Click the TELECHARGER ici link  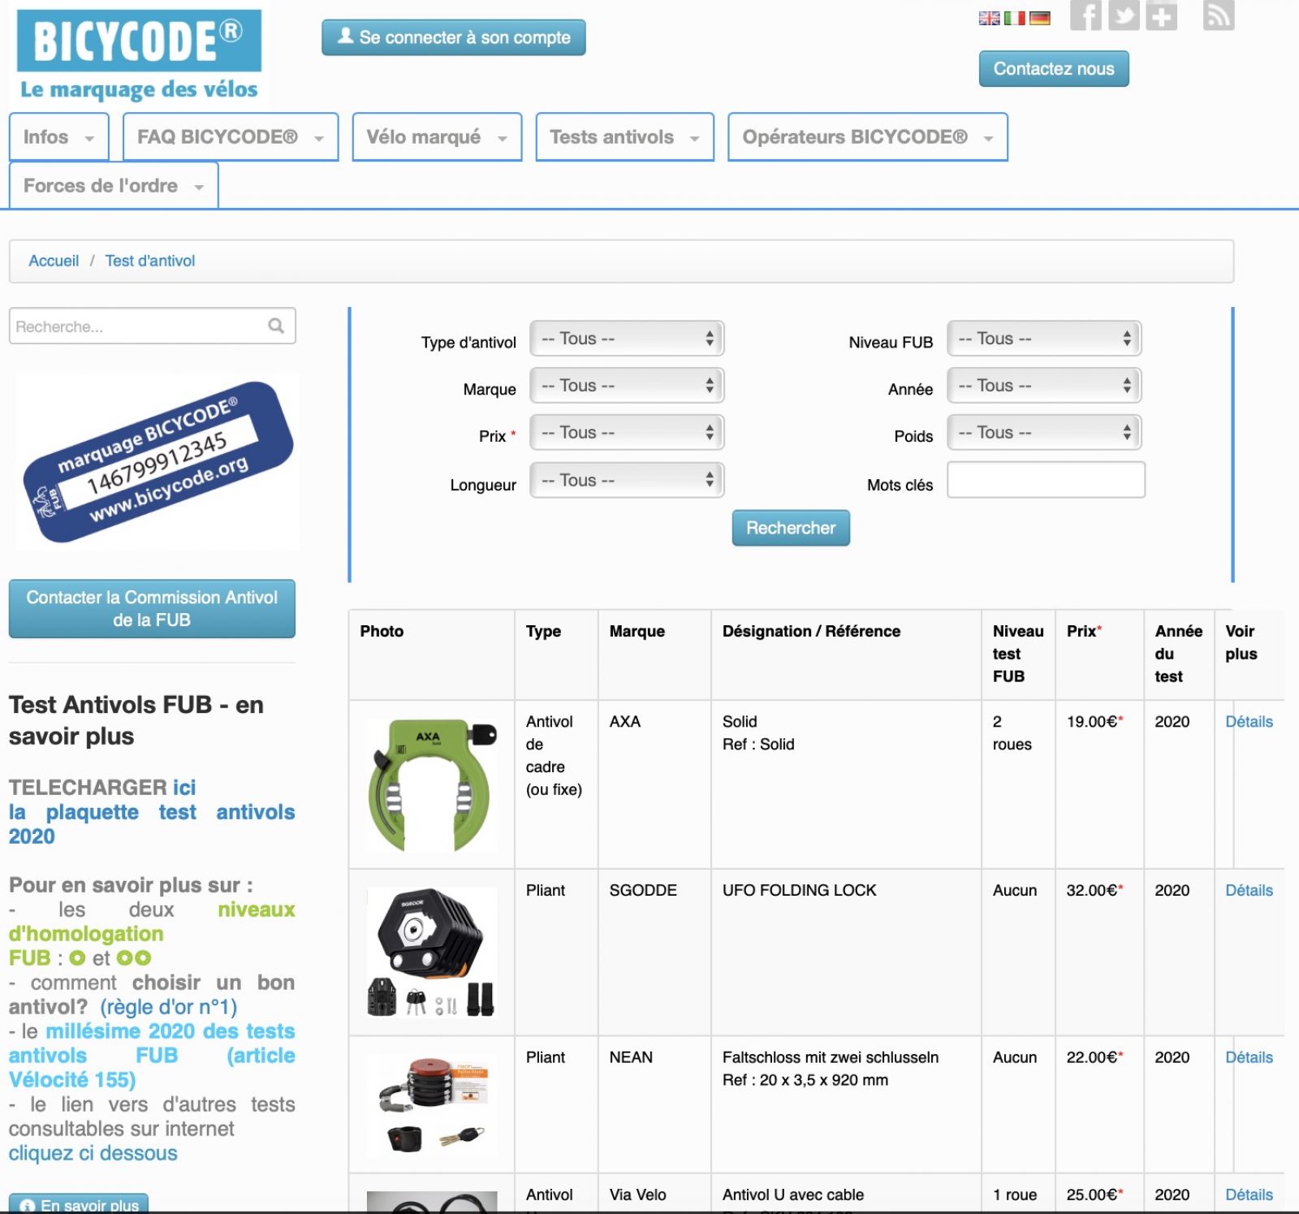tap(184, 787)
